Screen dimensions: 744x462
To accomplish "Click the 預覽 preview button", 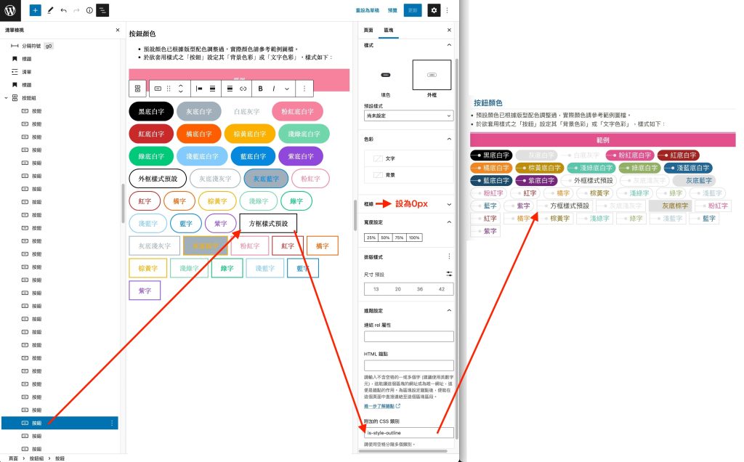I will [x=392, y=10].
